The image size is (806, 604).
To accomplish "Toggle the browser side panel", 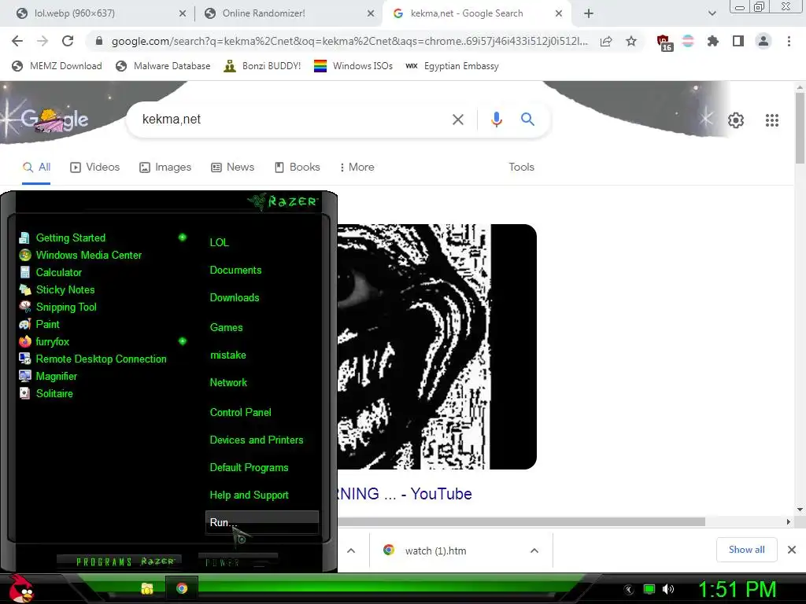I will [738, 41].
